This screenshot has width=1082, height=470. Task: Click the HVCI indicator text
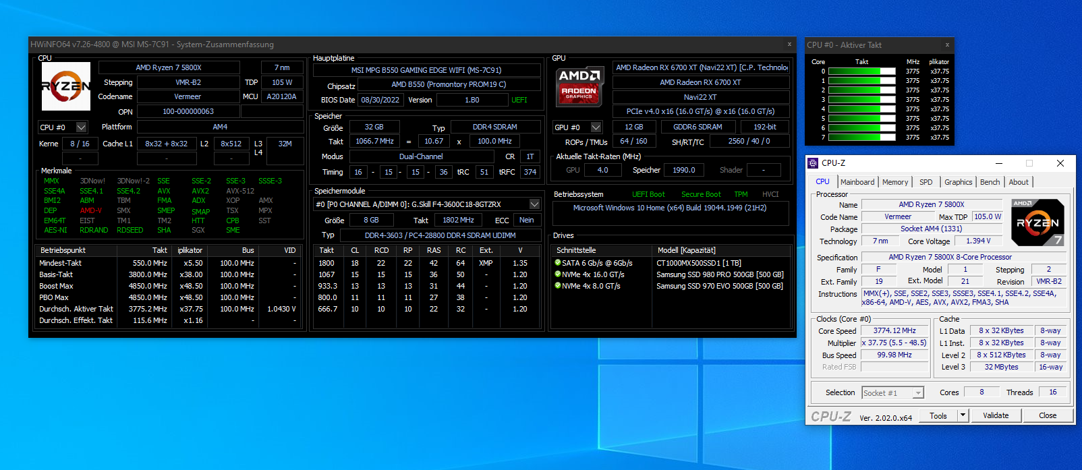click(x=770, y=194)
